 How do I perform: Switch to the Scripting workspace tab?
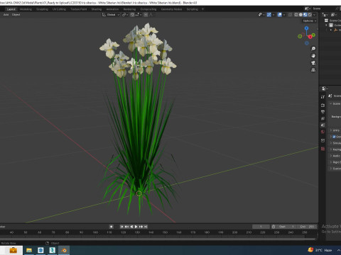(x=193, y=9)
